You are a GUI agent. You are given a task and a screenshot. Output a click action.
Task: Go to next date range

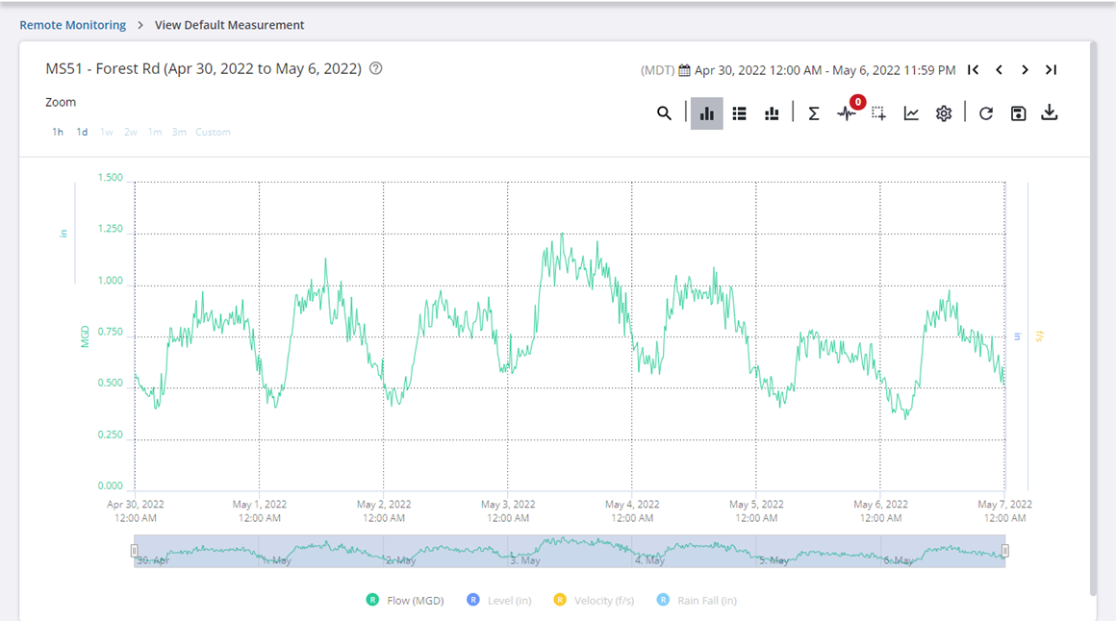[1025, 70]
